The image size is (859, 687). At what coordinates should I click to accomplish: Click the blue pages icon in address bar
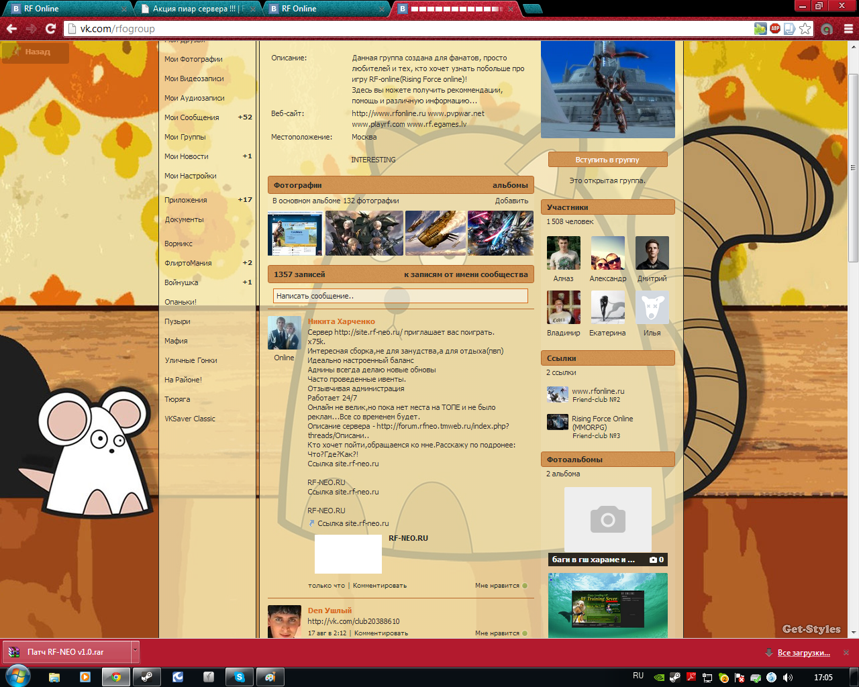click(x=790, y=29)
